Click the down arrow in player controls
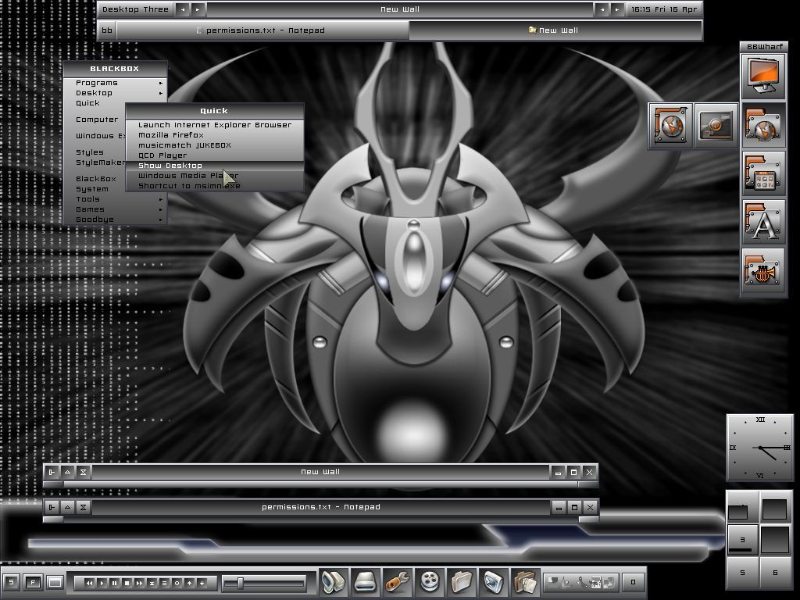 pos(202,583)
